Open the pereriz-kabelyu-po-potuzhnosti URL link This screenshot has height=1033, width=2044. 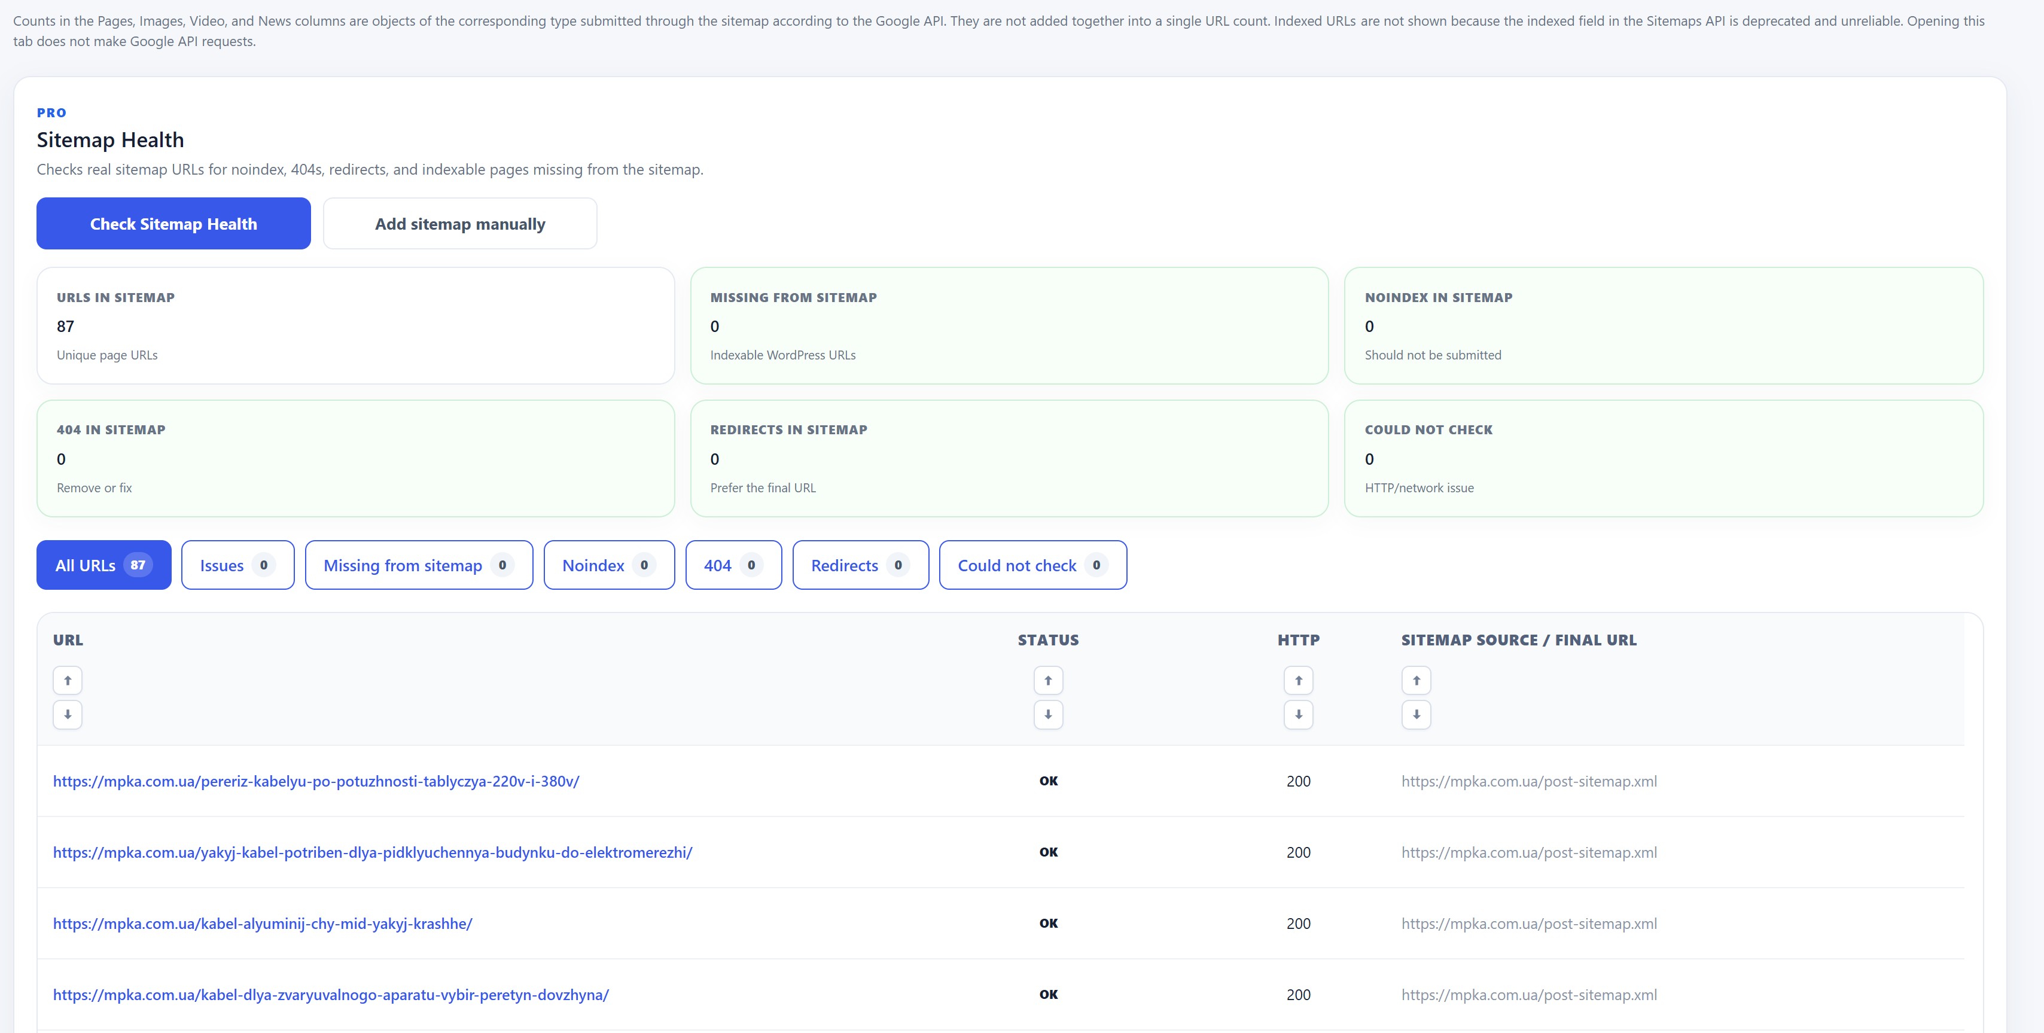pyautogui.click(x=316, y=781)
